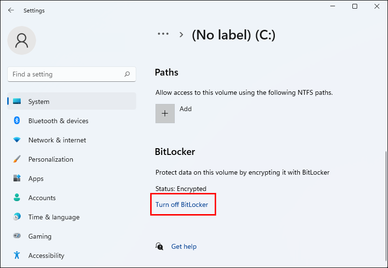Screen dimensions: 388x268
Task: Click the breadcrumb chevron arrow
Action: coord(181,34)
